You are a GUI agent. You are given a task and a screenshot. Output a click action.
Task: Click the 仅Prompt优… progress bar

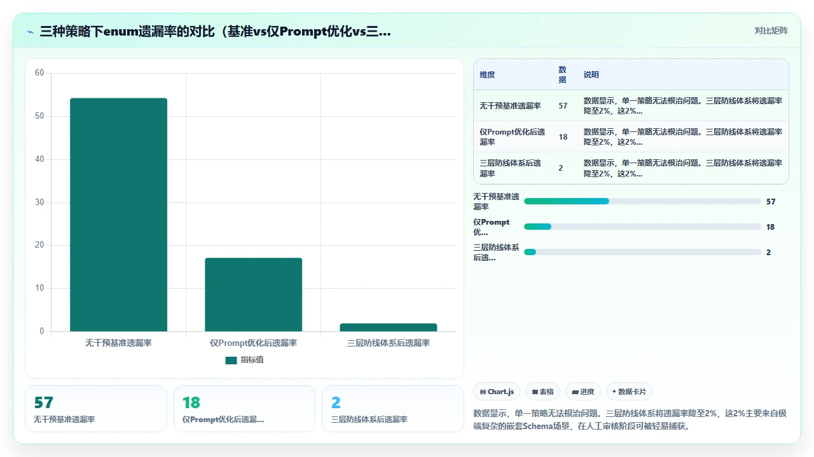point(642,227)
